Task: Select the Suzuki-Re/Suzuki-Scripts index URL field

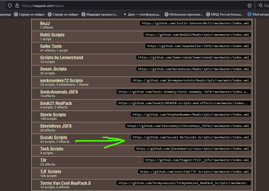Action: [x=191, y=137]
